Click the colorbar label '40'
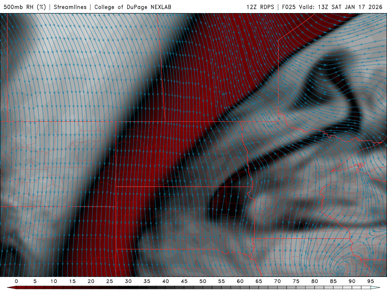The image size is (387, 290). click(x=165, y=281)
